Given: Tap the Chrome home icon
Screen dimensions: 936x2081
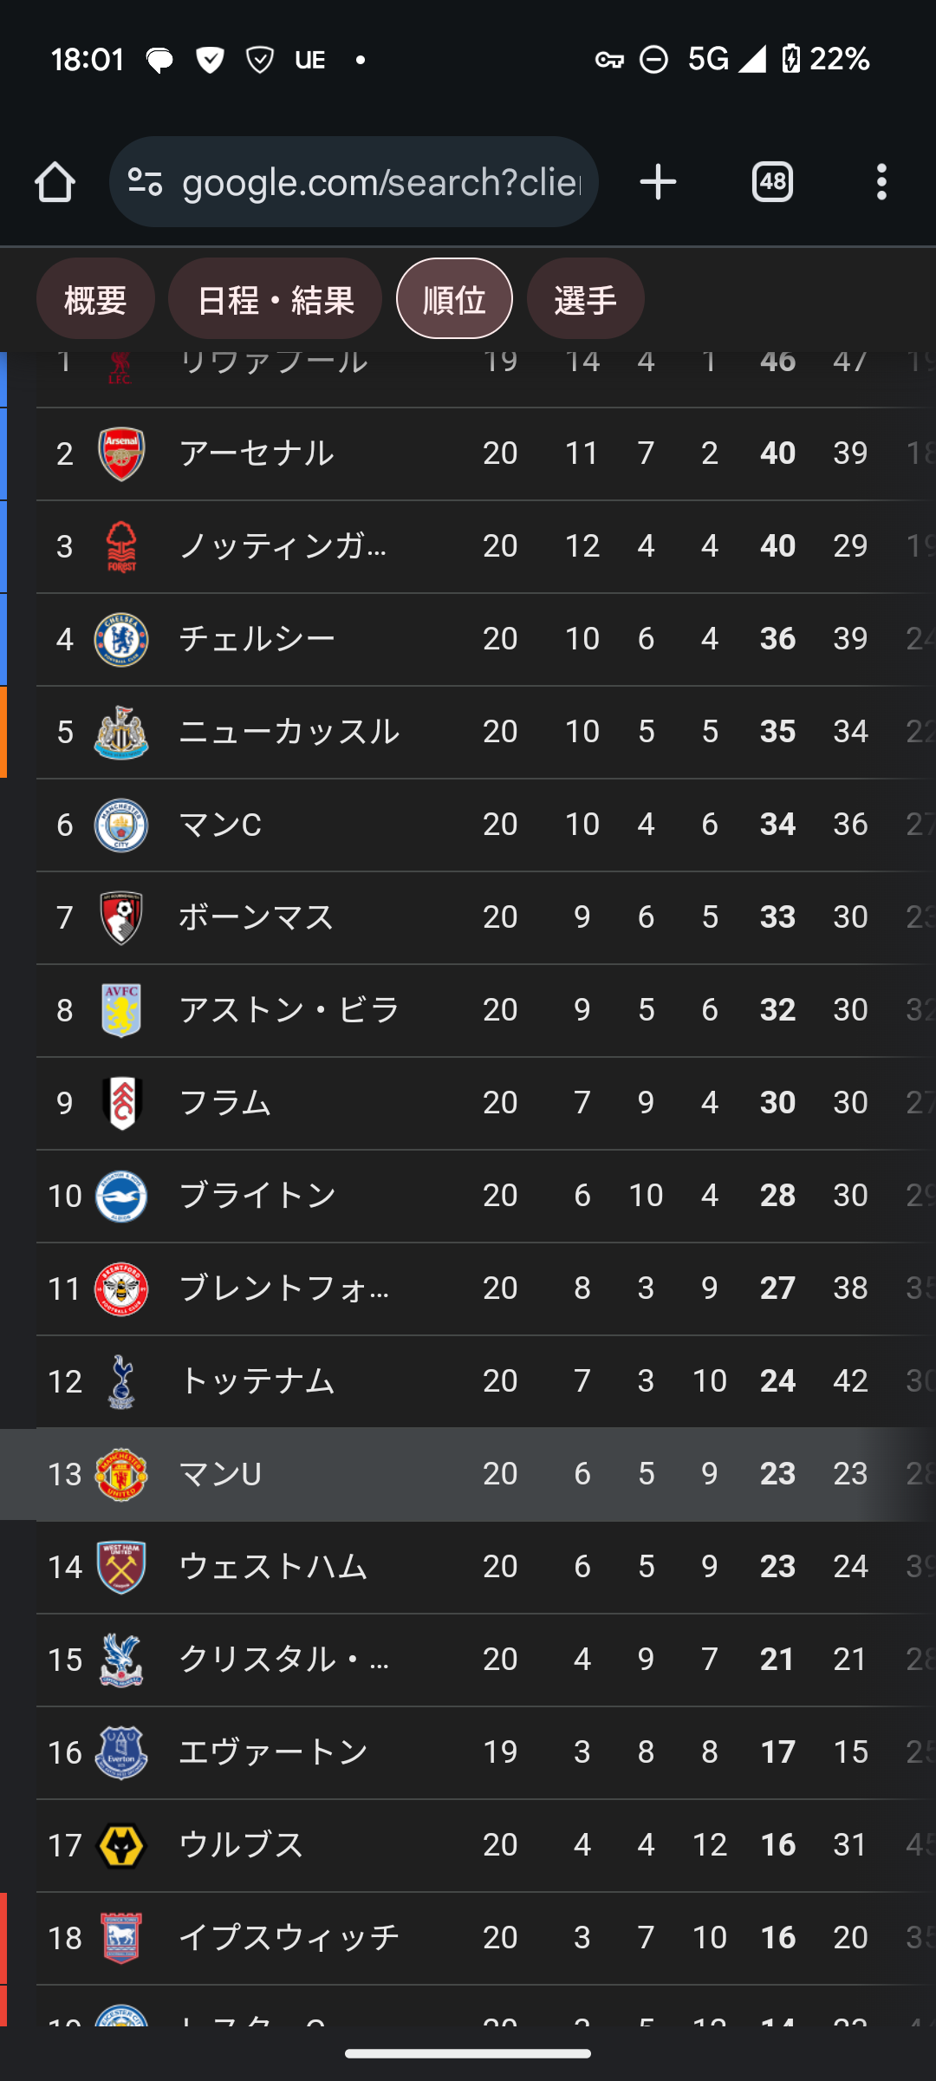Looking at the screenshot, I should pos(55,182).
